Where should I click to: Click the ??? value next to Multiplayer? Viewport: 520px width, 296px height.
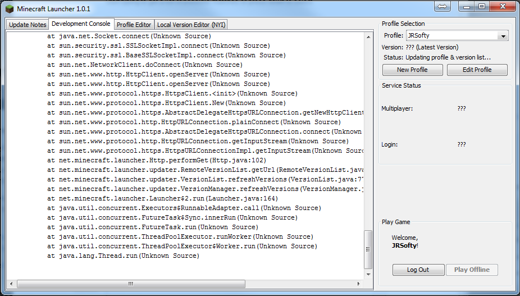pos(461,108)
